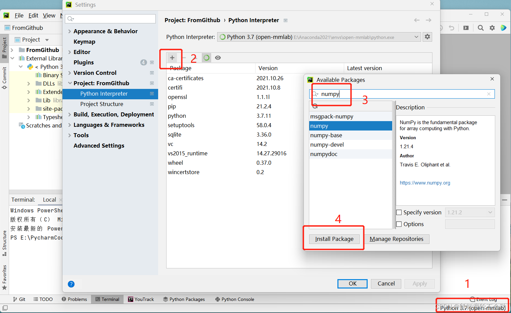The height and width of the screenshot is (313, 511).
Task: Open the YouTrack tool window
Action: (x=141, y=299)
